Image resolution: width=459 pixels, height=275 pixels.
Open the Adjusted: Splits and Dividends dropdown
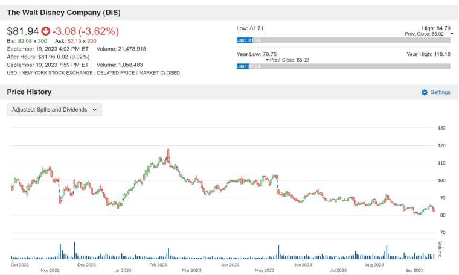coord(54,110)
